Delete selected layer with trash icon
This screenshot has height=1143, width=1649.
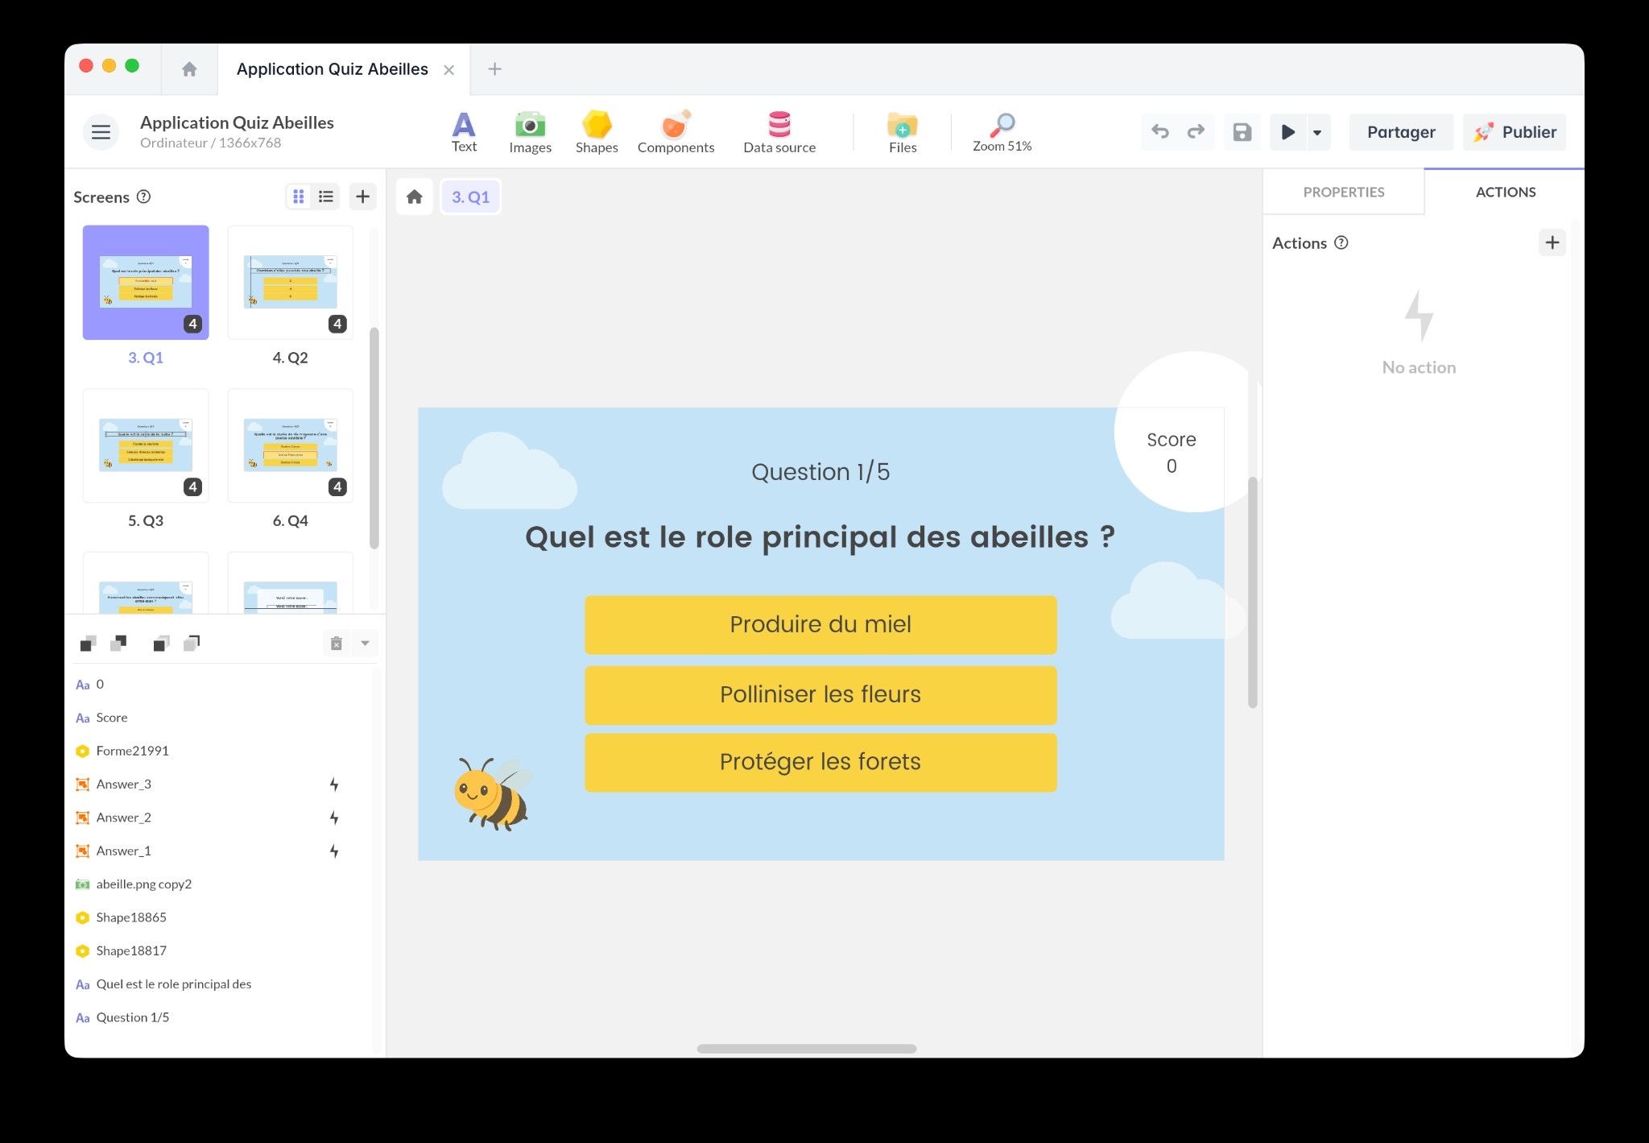(x=336, y=643)
